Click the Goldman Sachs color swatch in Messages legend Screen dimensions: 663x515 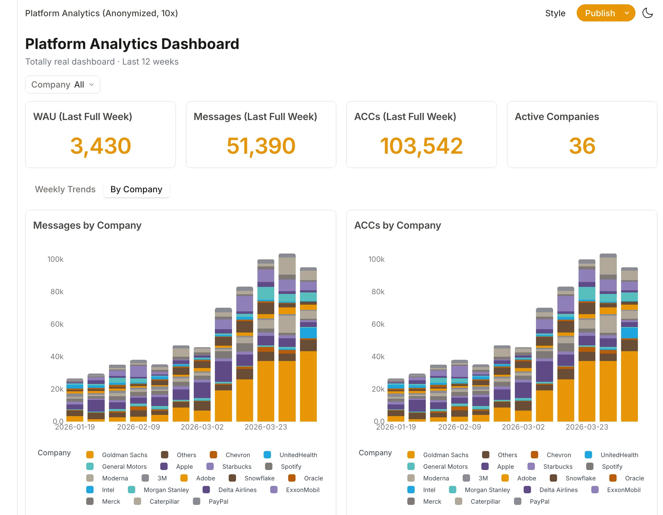coord(90,455)
